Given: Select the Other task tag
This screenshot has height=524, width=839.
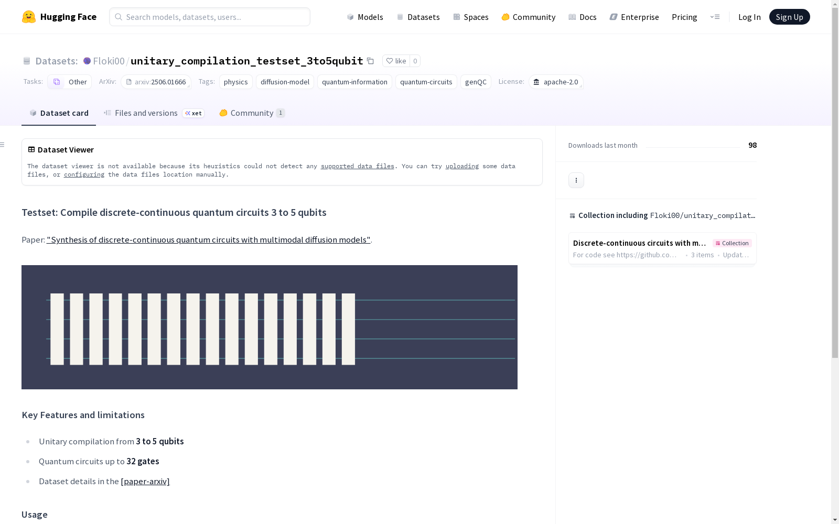Looking at the screenshot, I should point(70,82).
